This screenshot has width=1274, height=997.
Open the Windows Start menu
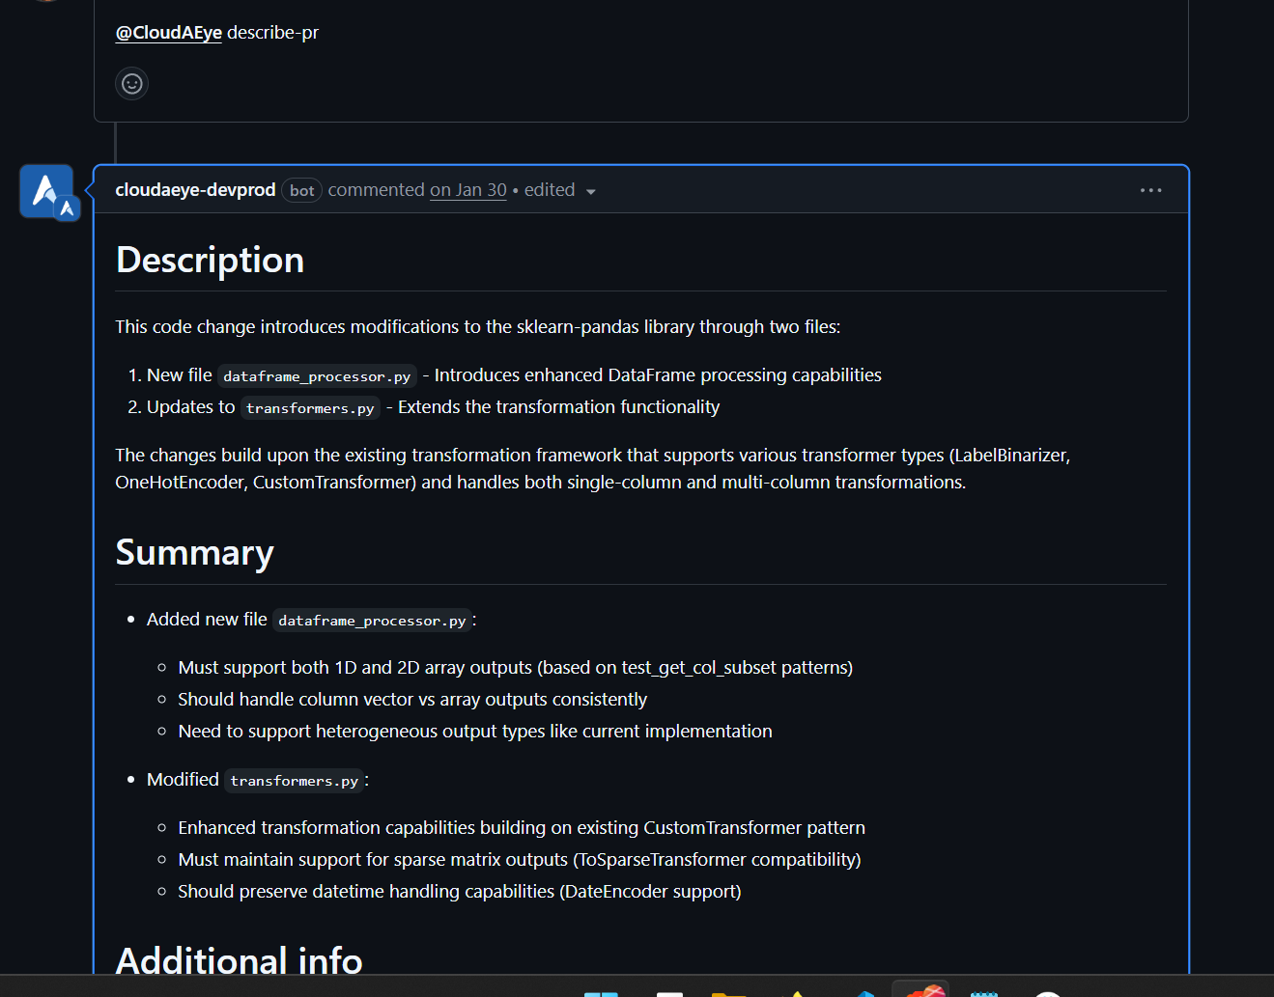pyautogui.click(x=601, y=992)
